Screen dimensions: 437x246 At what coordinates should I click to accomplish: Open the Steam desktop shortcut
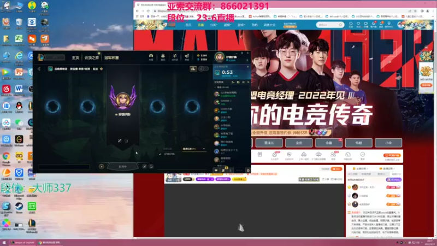point(19,208)
